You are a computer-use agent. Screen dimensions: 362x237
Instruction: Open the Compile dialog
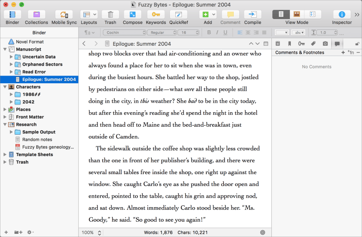(x=252, y=14)
